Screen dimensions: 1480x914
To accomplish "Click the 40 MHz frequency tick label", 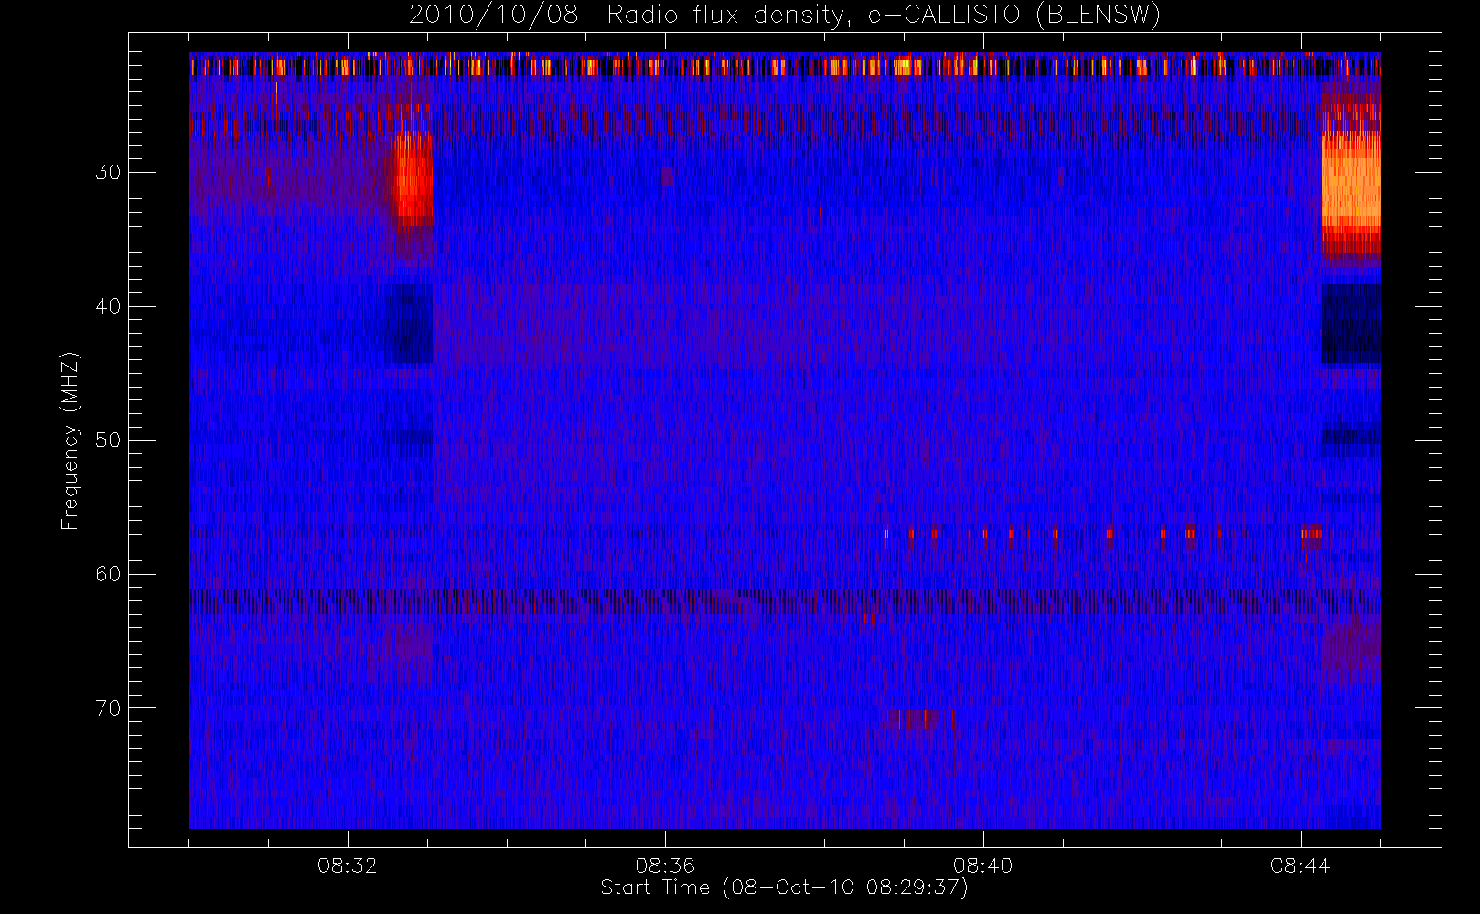I will 108,306.
